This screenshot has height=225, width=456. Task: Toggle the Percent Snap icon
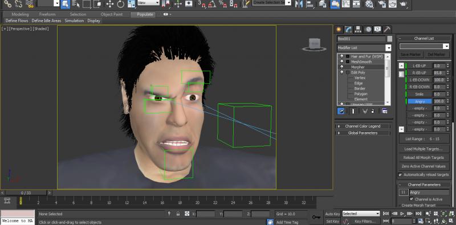[x=223, y=4]
